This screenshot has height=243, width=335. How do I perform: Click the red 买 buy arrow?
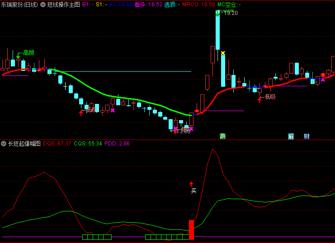click(x=191, y=184)
